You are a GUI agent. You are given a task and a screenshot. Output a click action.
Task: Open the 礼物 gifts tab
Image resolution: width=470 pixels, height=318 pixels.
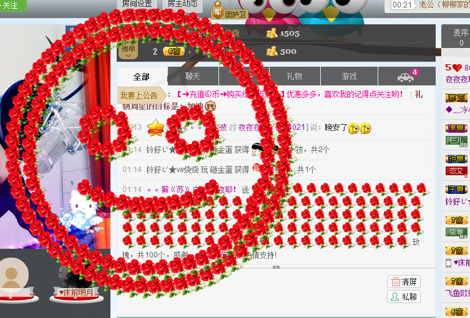click(x=294, y=76)
